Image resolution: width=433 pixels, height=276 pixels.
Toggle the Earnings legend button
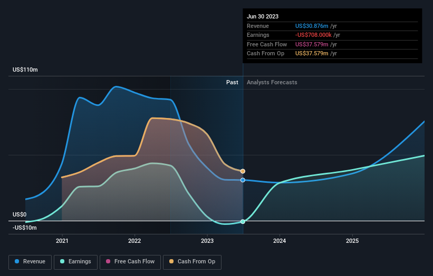75,262
